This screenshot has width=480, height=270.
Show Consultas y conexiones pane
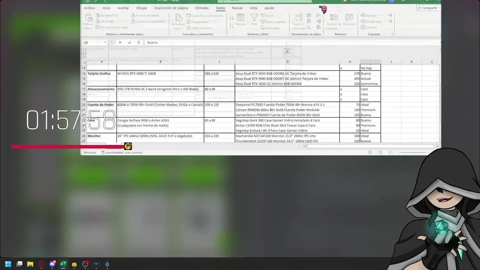tap(205, 16)
